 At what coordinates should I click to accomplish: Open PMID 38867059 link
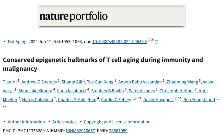pos(118,131)
